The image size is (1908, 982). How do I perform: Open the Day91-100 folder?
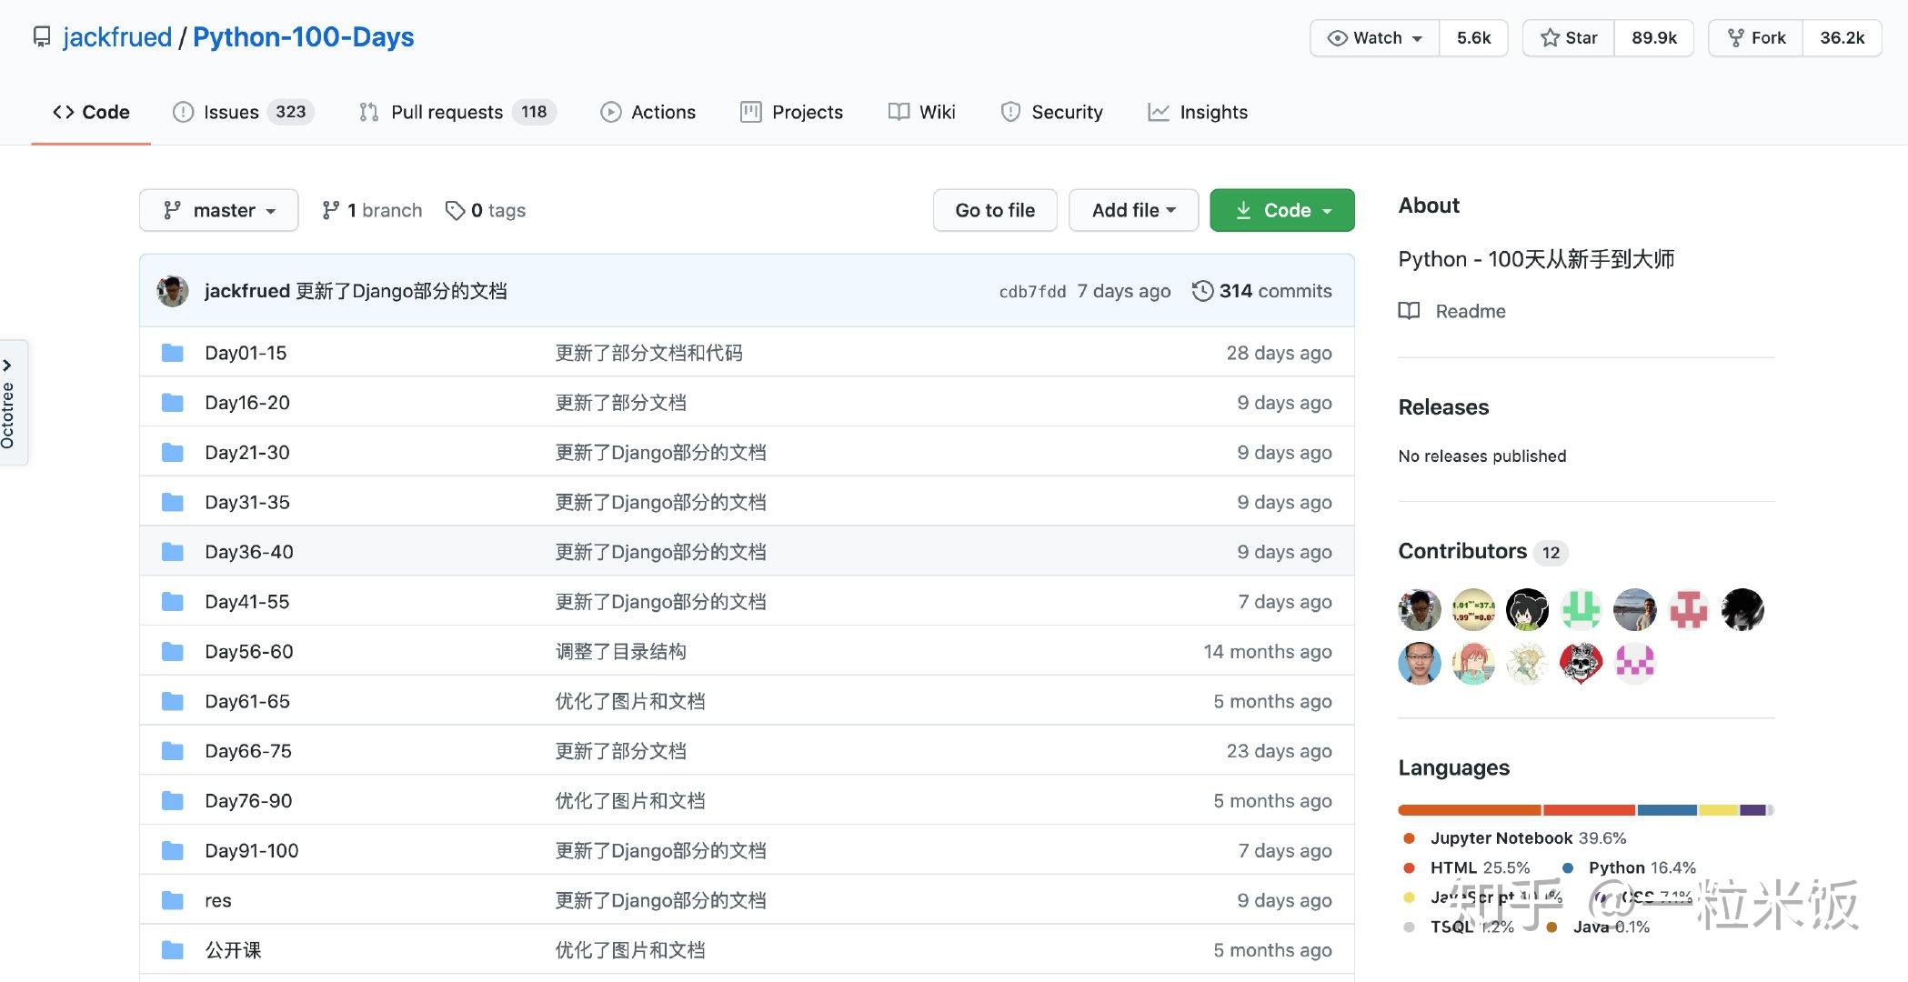(x=251, y=850)
